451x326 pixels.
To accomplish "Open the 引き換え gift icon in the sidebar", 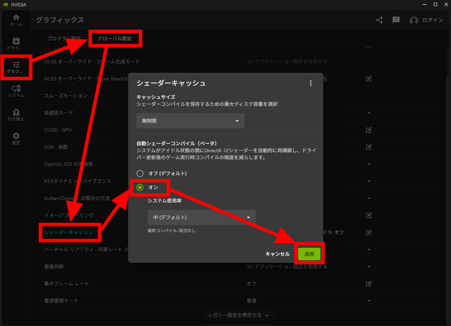I will pyautogui.click(x=16, y=115).
